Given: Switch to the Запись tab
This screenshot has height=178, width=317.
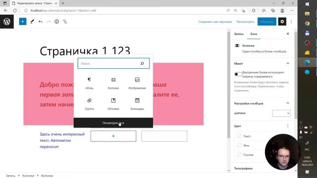Looking at the screenshot, I should [239, 34].
